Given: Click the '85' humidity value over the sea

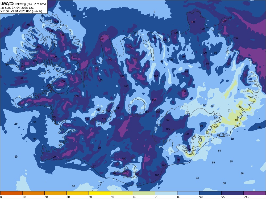Looking at the screenshot, I should (231, 161).
